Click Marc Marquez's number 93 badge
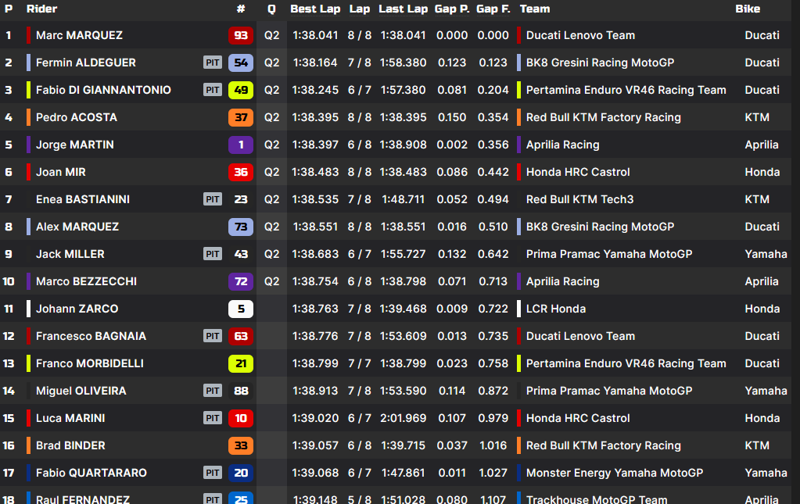Screen dimensions: 800x504 [241, 35]
